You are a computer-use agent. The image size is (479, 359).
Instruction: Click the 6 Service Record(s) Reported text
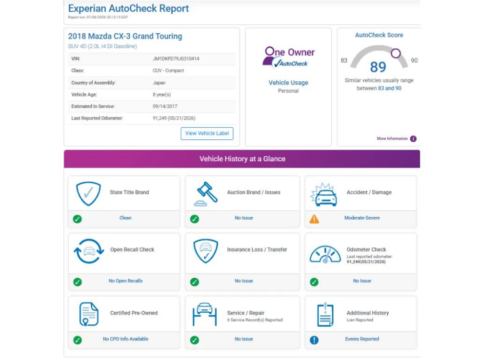[255, 320]
